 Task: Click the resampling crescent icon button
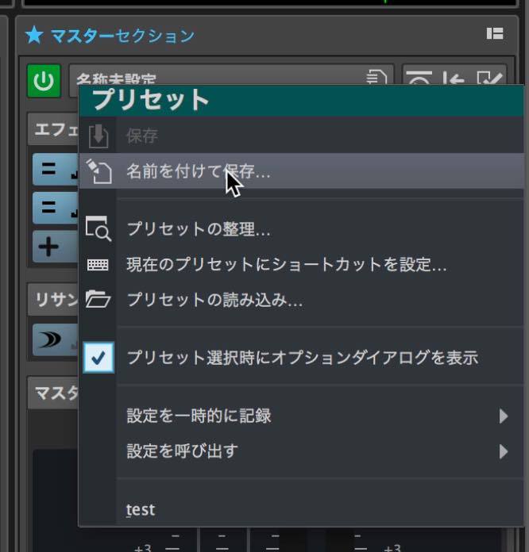pyautogui.click(x=56, y=339)
